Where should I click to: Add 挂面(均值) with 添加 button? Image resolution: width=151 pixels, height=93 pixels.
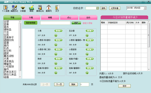pyautogui.click(x=90, y=59)
